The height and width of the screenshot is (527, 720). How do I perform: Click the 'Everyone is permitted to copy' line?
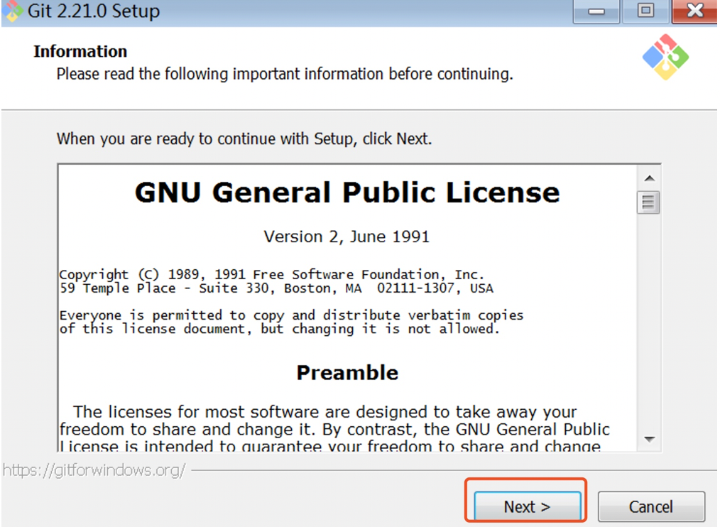coord(291,315)
